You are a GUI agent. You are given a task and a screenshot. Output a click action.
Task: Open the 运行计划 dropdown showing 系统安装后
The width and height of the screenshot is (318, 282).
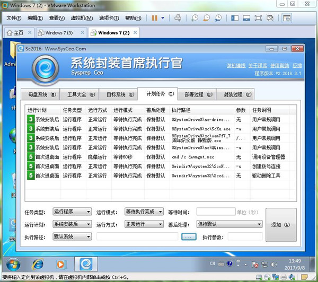(x=72, y=224)
